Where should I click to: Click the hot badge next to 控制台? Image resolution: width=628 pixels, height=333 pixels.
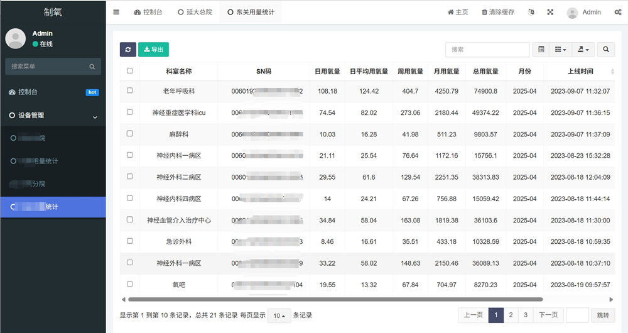(x=92, y=92)
